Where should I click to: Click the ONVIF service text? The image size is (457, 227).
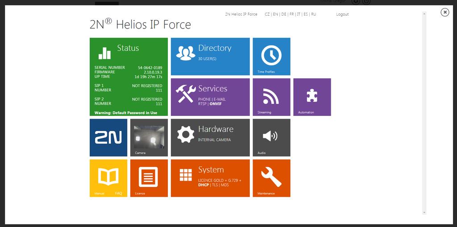216,103
